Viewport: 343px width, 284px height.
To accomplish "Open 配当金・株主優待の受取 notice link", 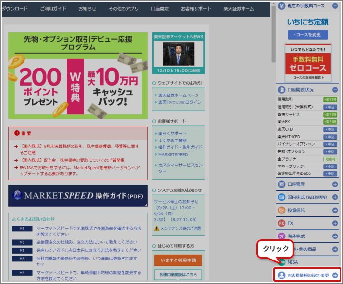I will (x=72, y=160).
